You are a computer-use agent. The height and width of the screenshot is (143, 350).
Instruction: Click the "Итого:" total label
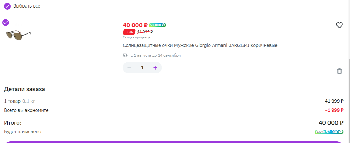click(x=13, y=123)
